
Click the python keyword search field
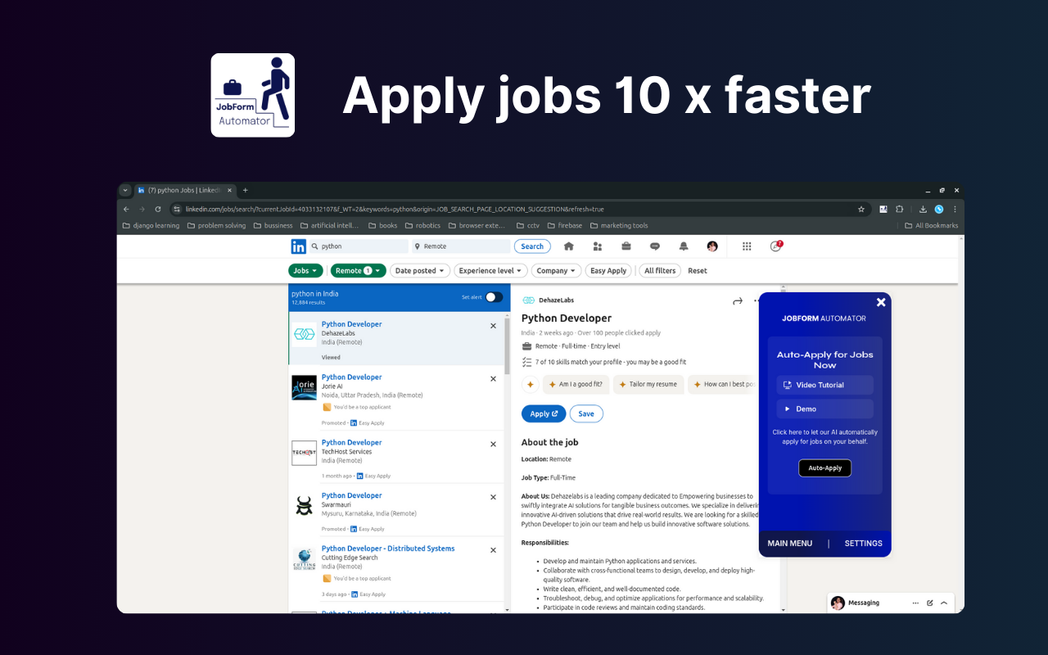pyautogui.click(x=359, y=246)
